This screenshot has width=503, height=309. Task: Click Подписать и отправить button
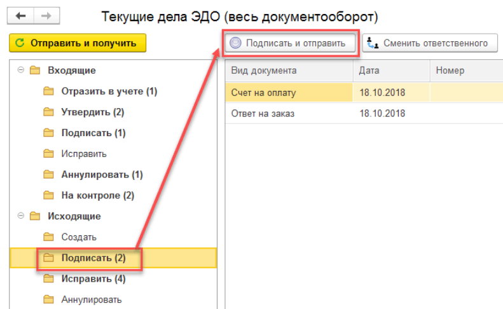pos(291,43)
